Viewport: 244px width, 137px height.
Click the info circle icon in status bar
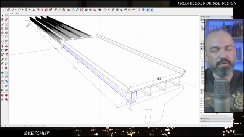point(5,126)
